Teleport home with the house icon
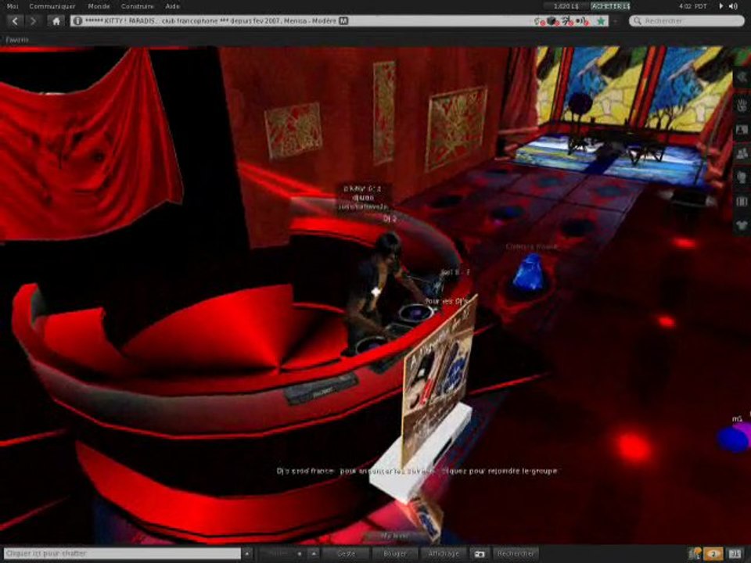The width and height of the screenshot is (751, 563). point(56,21)
